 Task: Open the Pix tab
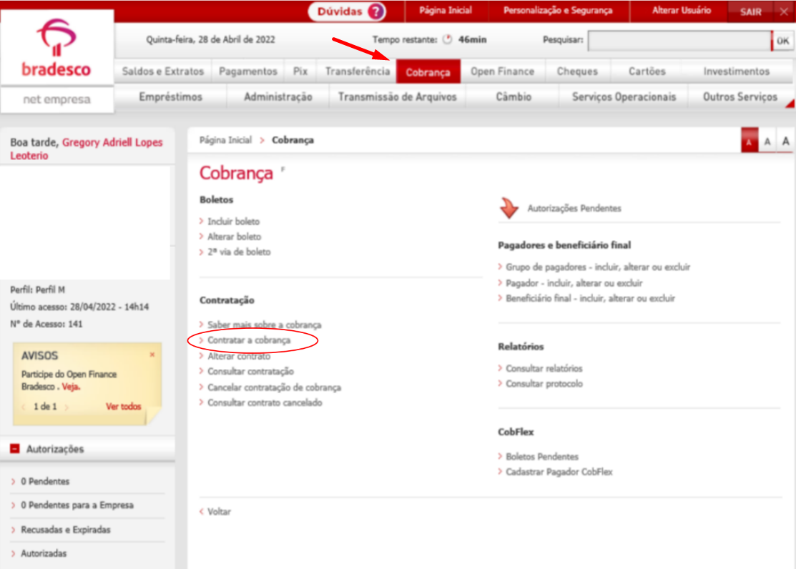tap(300, 71)
